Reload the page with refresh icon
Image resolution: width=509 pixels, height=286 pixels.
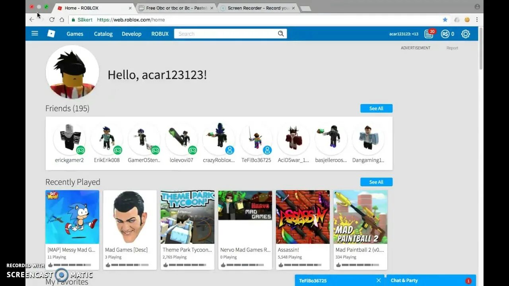click(x=52, y=19)
